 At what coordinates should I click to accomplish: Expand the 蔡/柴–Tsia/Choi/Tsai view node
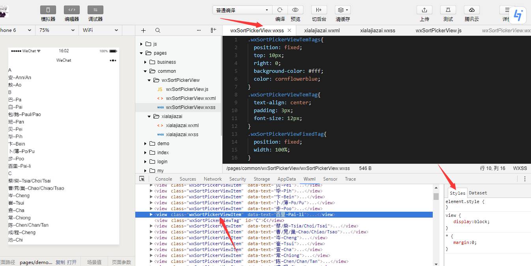151,226
